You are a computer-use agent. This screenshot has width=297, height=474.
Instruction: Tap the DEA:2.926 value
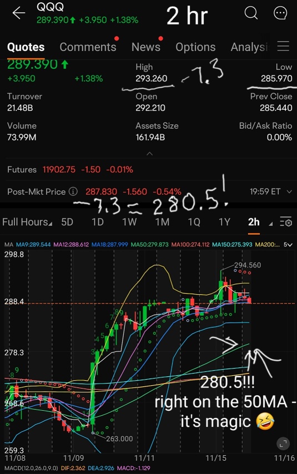click(100, 468)
